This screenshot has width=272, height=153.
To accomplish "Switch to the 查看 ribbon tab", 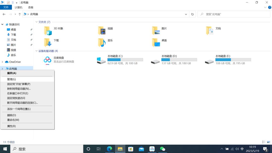I will 31,7.
